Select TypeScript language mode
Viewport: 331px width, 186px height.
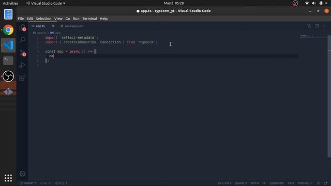276,183
